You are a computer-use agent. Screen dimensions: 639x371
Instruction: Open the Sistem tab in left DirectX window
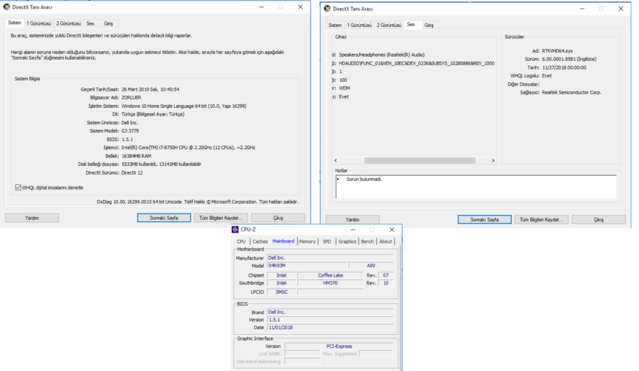15,23
